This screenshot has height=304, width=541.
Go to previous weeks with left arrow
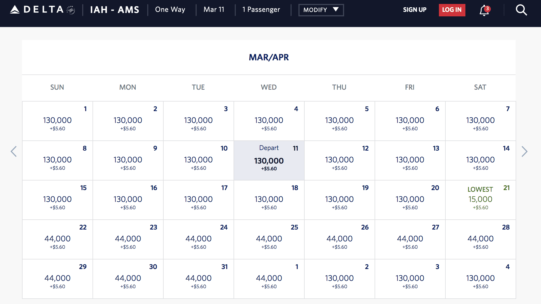point(14,151)
